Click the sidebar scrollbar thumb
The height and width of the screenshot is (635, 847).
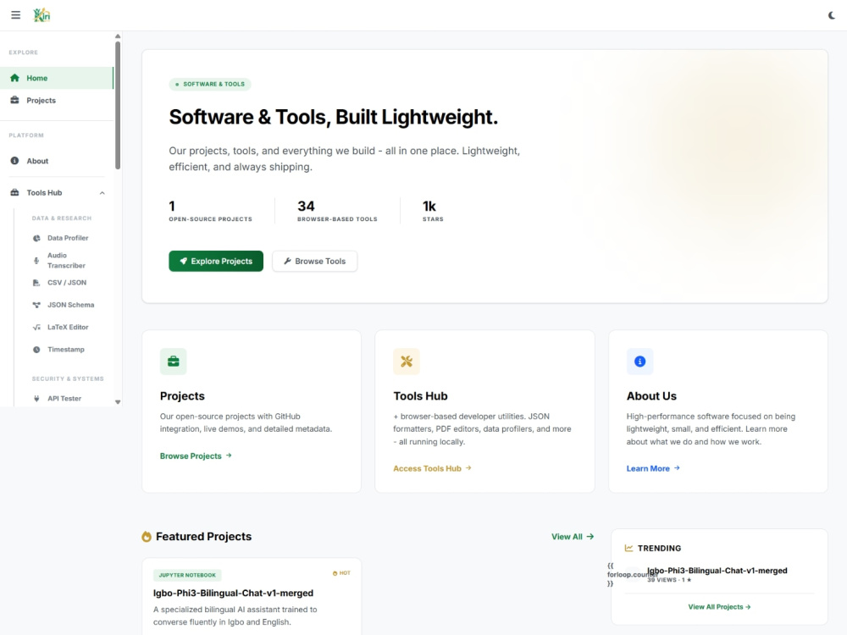tap(118, 105)
